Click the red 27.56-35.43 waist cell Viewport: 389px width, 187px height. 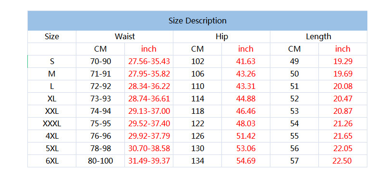click(x=149, y=62)
